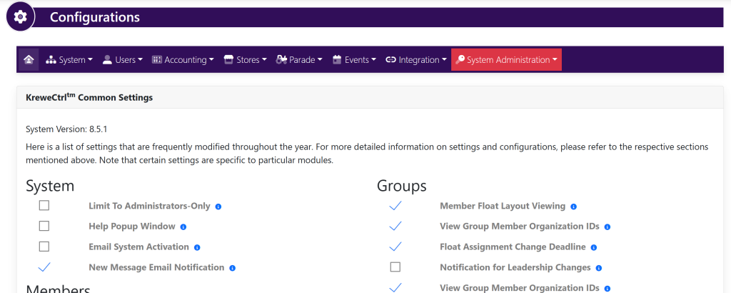
Task: Open the Integration menu
Action: pos(416,60)
